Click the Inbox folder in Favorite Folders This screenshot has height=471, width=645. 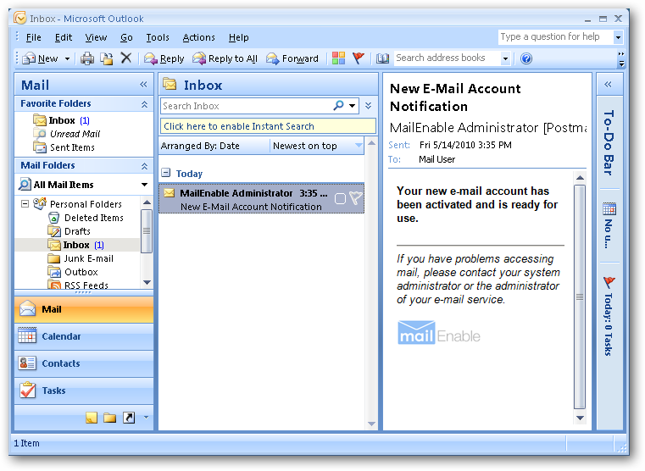(61, 120)
